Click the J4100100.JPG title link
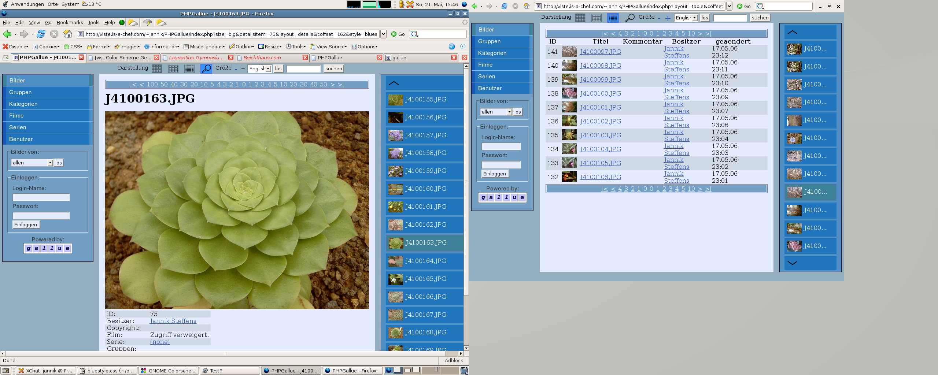The height and width of the screenshot is (375, 938). coord(600,93)
